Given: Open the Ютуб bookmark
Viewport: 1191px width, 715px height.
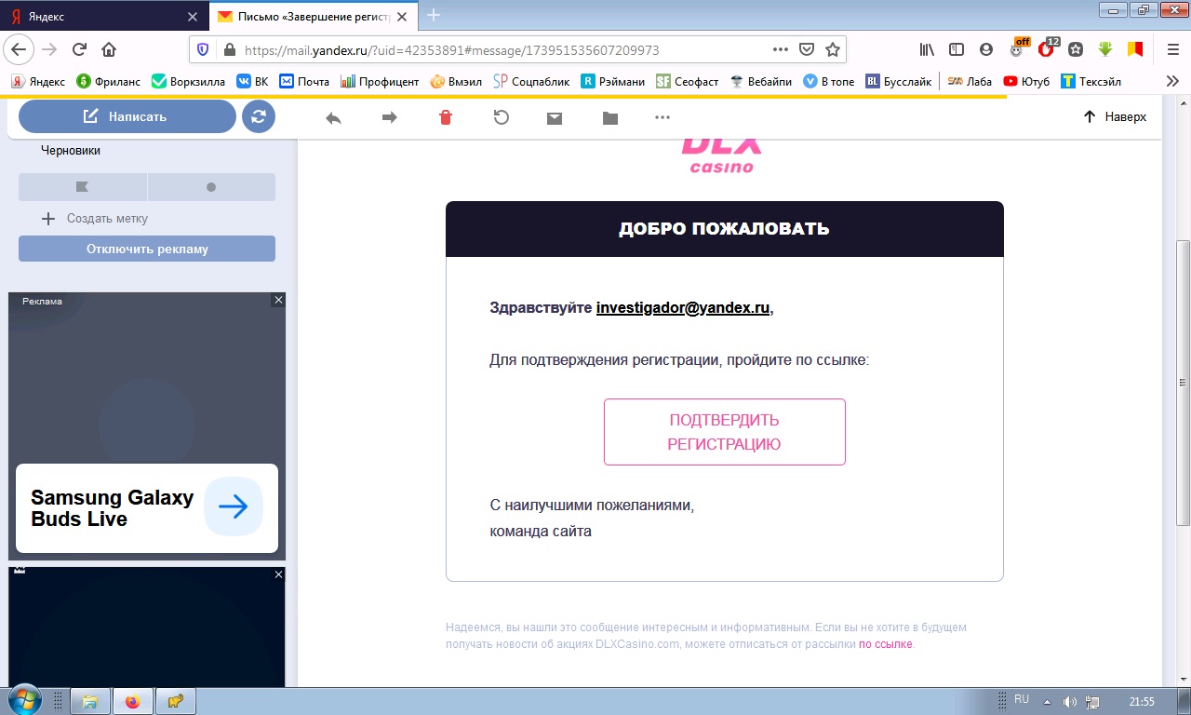Looking at the screenshot, I should (x=1027, y=81).
